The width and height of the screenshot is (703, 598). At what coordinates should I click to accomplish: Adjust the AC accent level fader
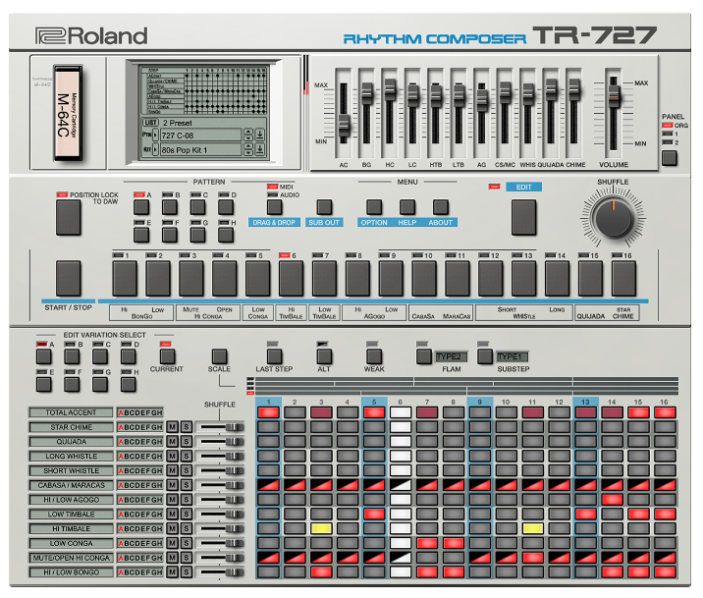(x=344, y=125)
